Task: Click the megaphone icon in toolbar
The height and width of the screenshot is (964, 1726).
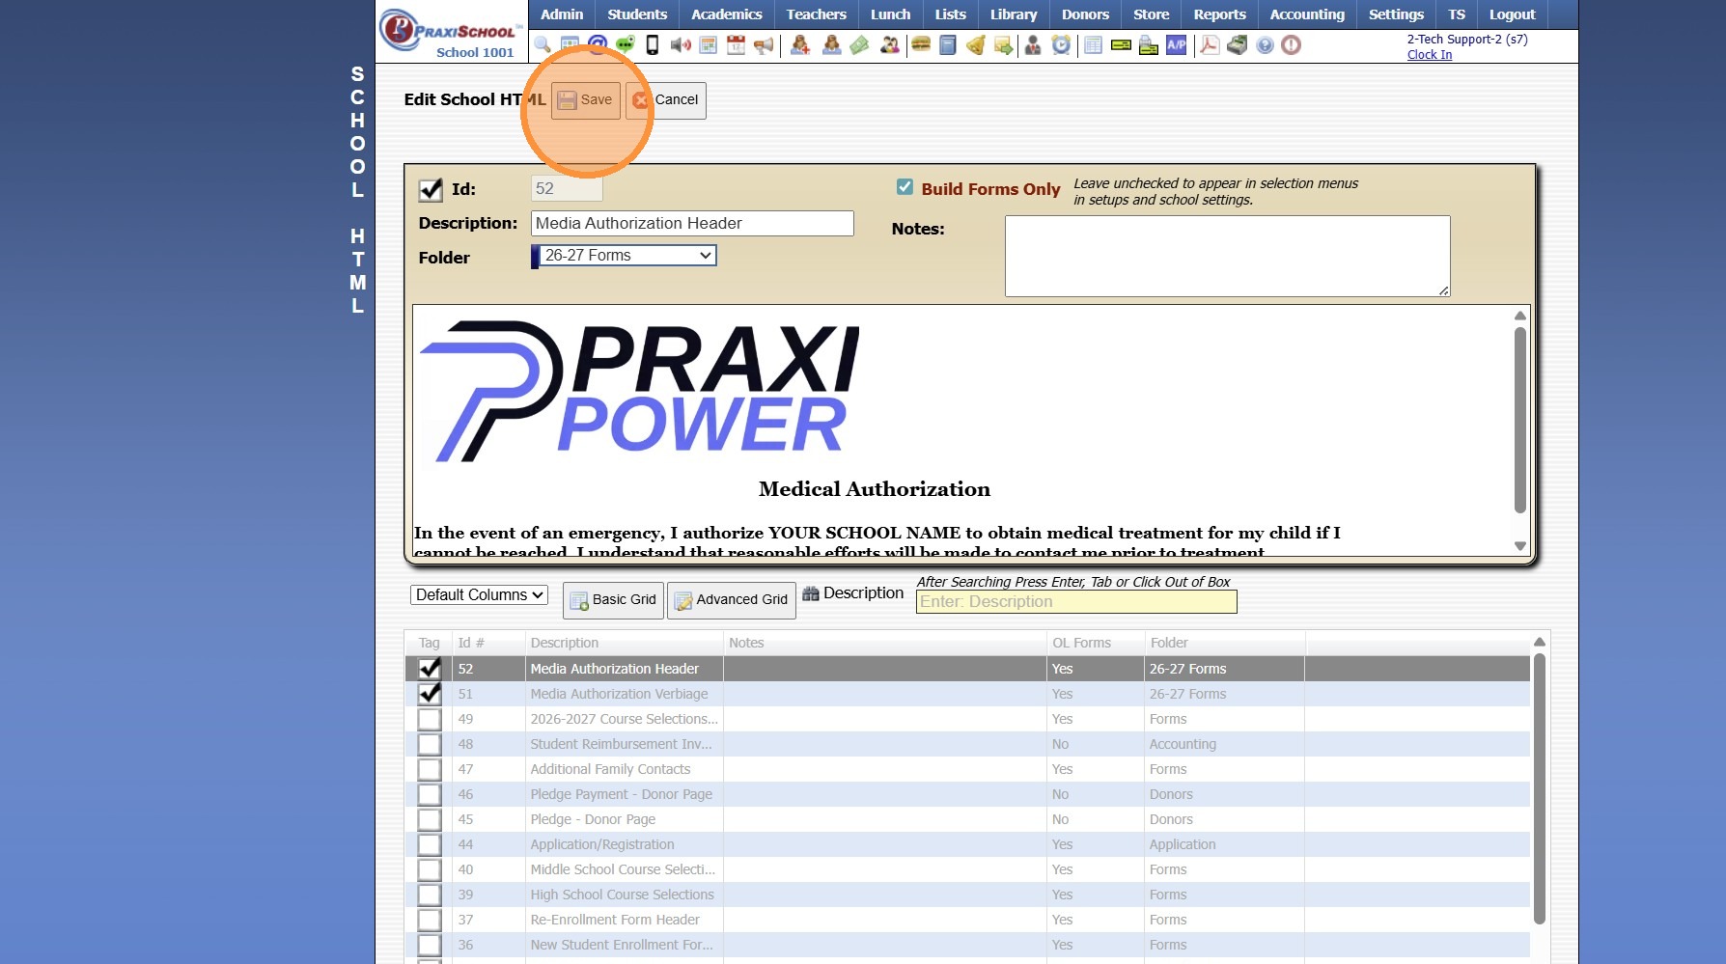Action: (764, 45)
